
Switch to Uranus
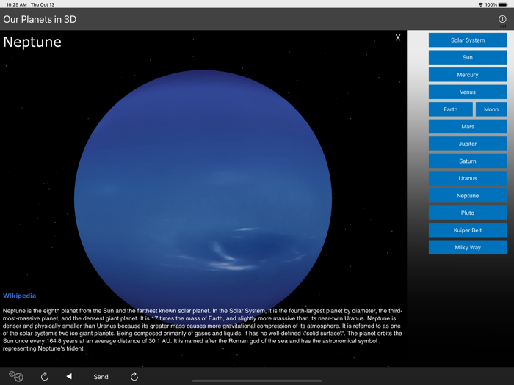coord(468,178)
